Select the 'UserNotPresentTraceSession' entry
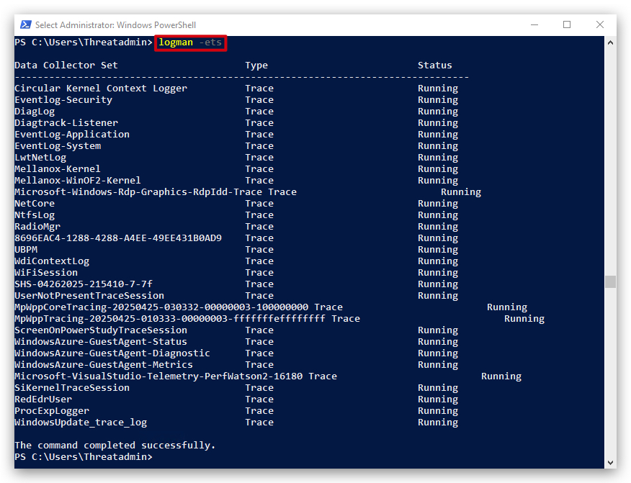This screenshot has height=483, width=631. pyautogui.click(x=89, y=296)
